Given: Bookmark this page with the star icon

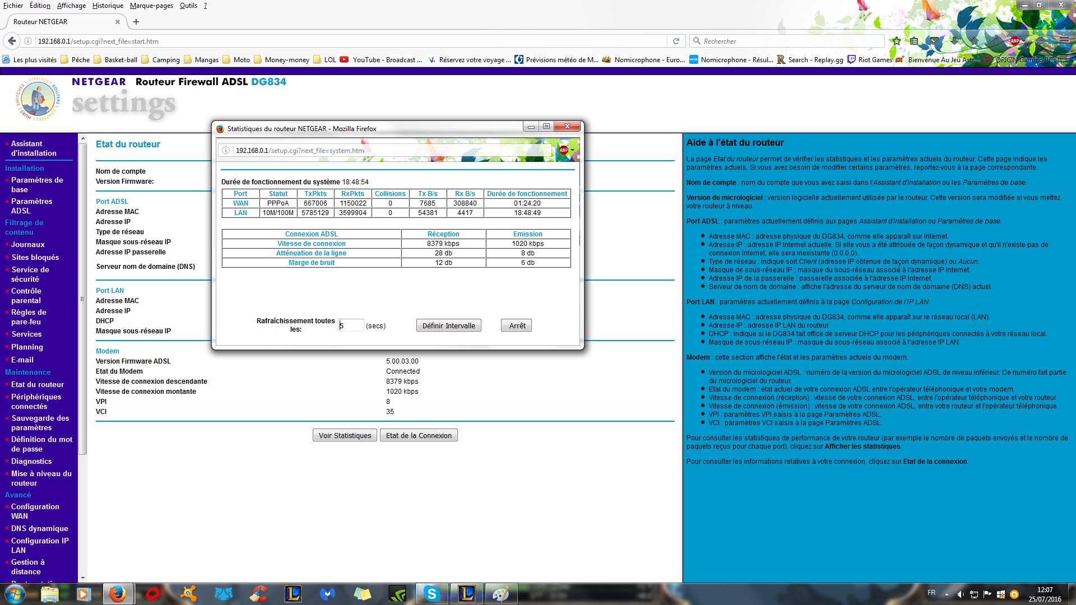Looking at the screenshot, I should [x=897, y=41].
